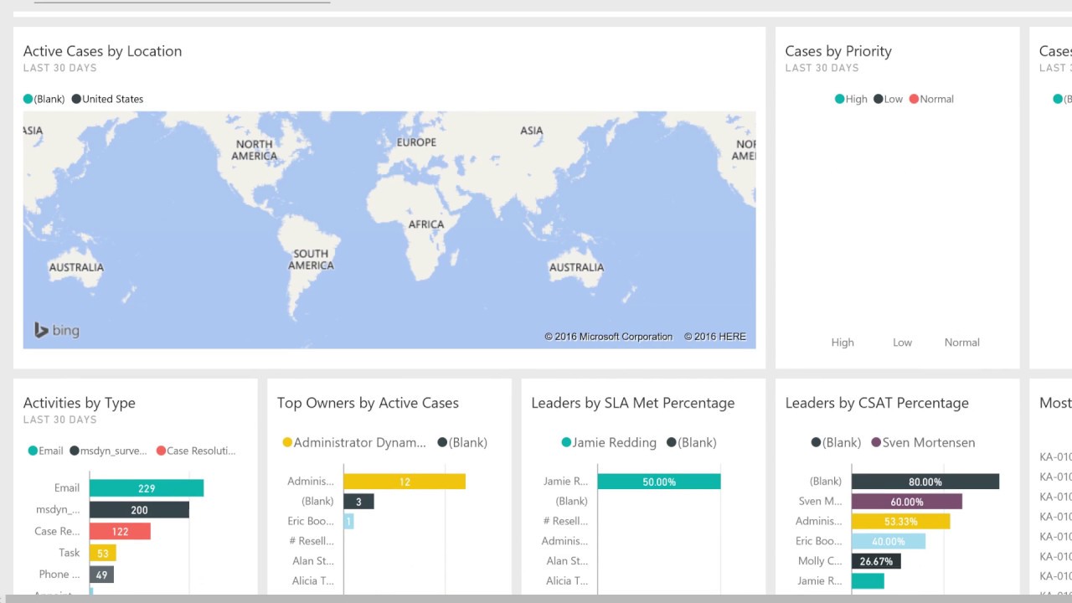Toggle Low priority legend item
Image resolution: width=1072 pixels, height=603 pixels.
[x=889, y=99]
